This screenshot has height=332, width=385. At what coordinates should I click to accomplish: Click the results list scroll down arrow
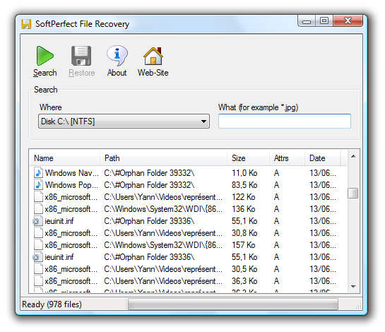[x=353, y=286]
